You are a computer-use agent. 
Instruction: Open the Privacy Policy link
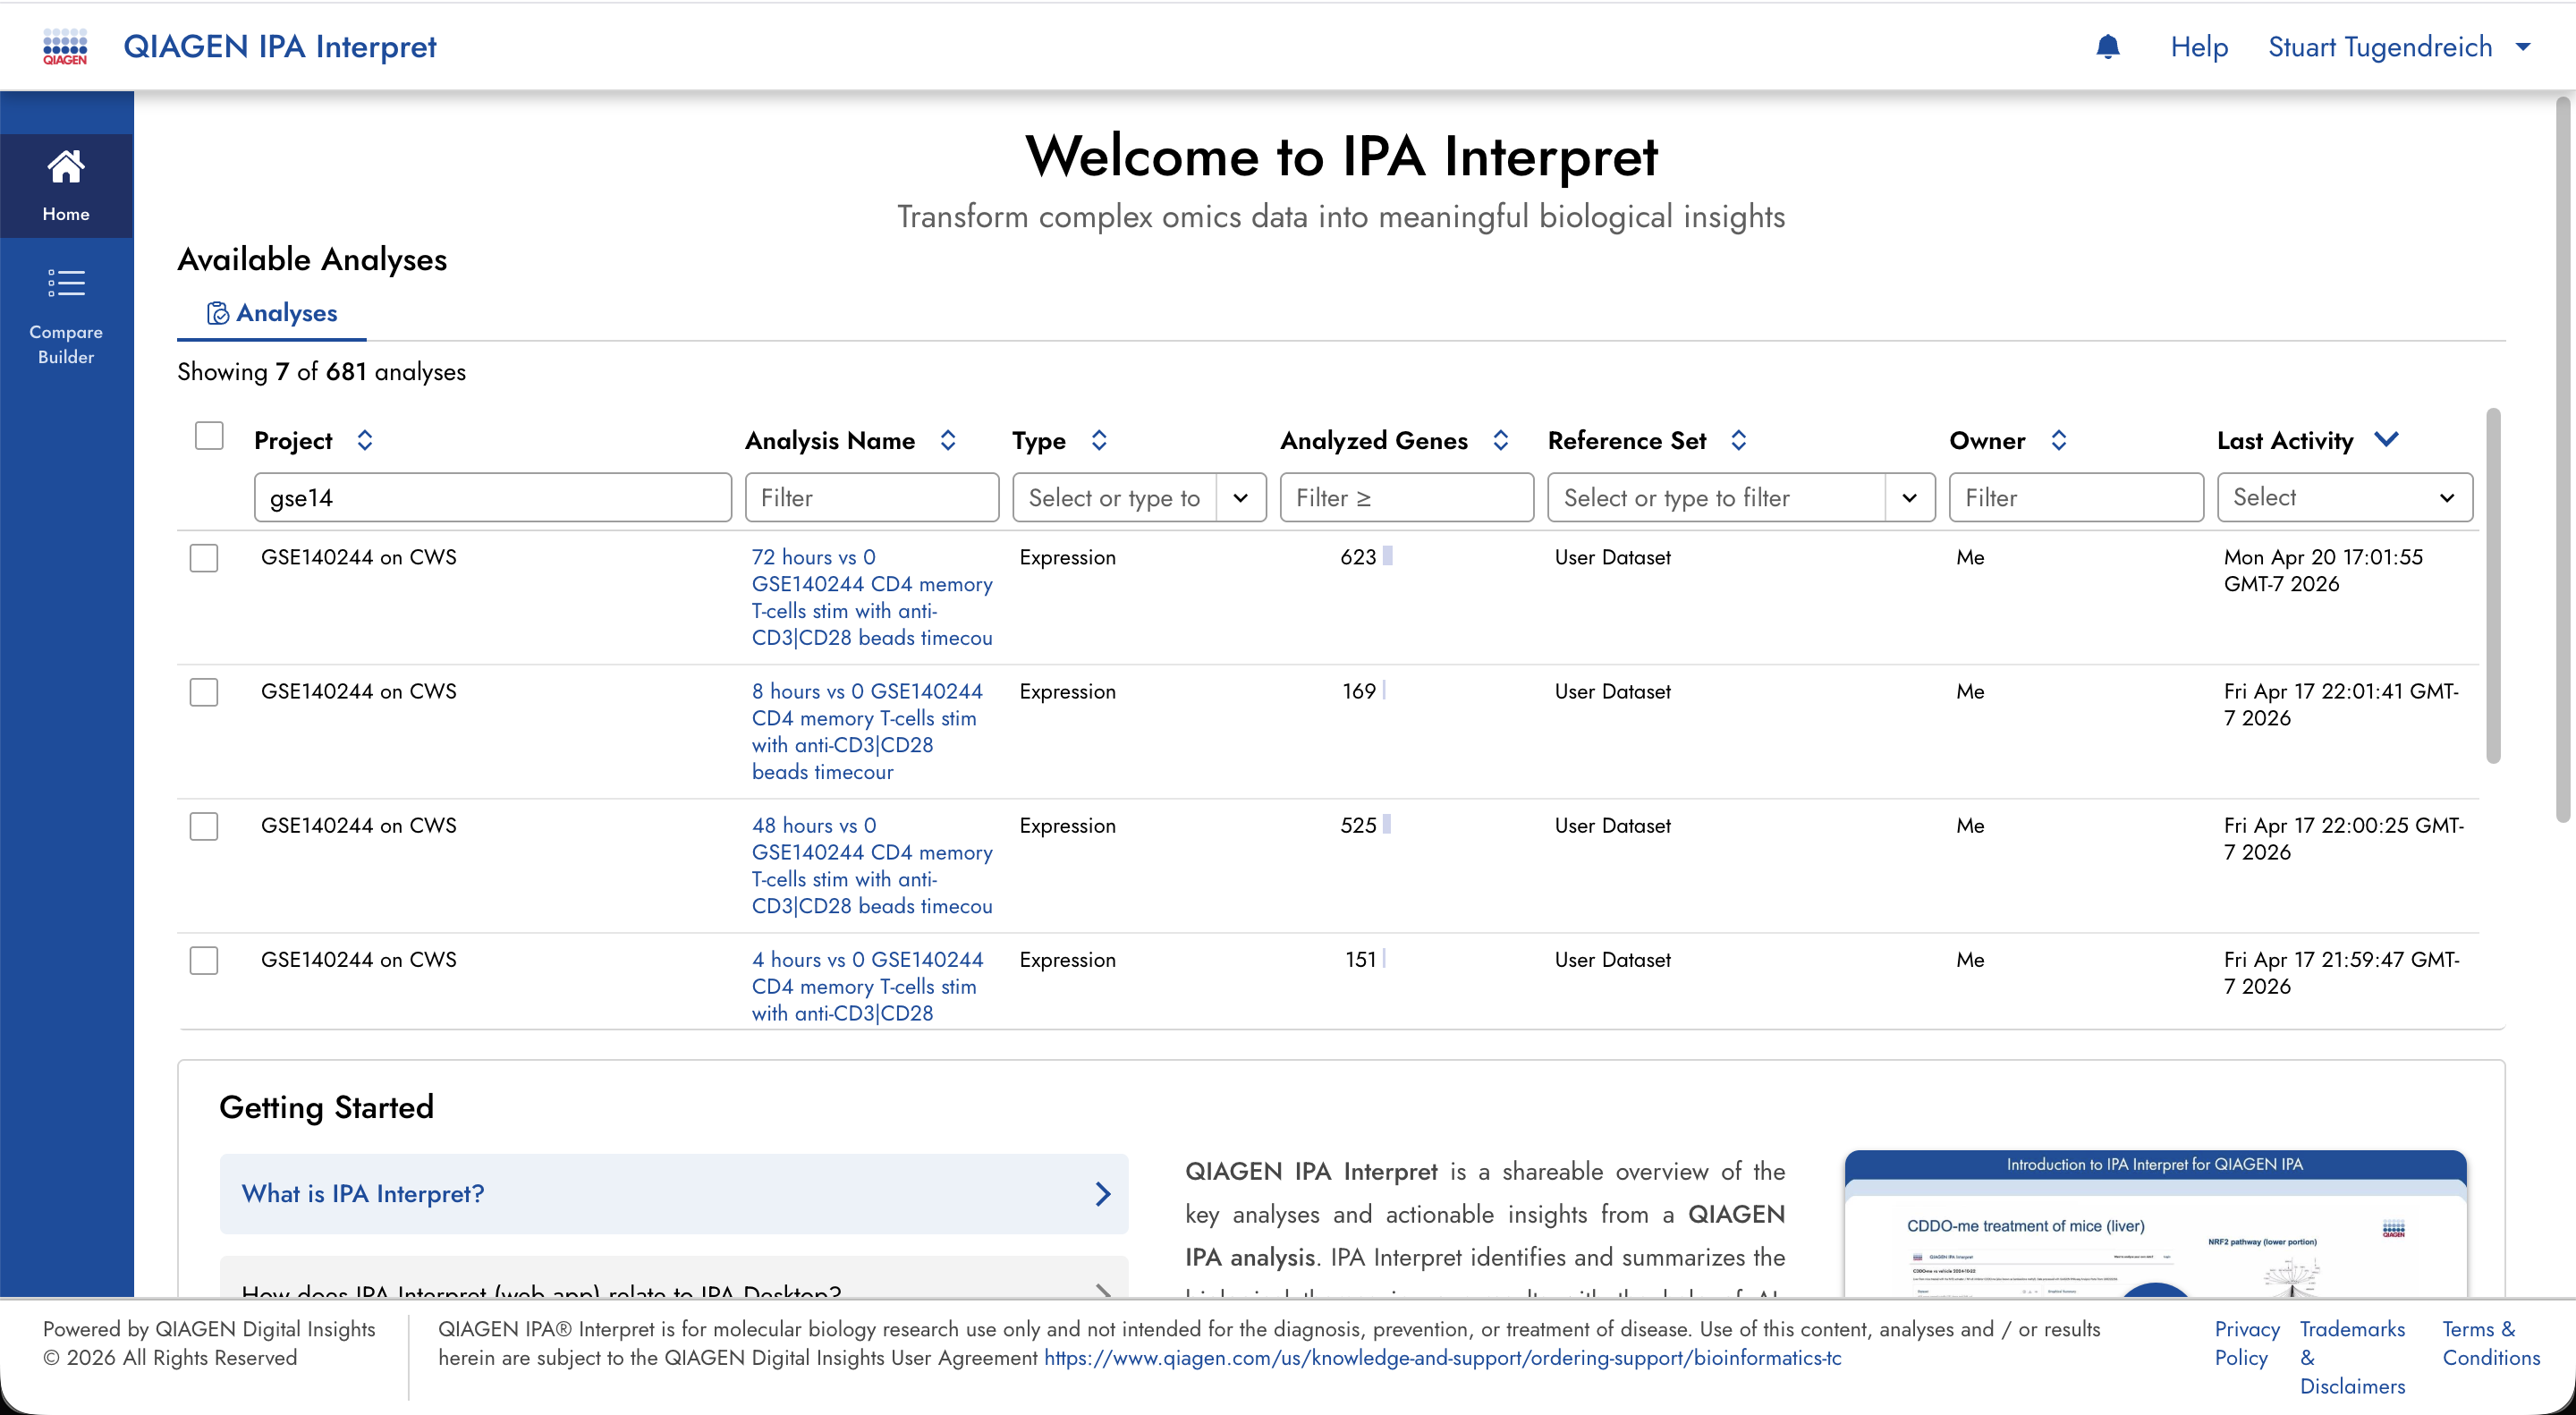[x=2246, y=1343]
